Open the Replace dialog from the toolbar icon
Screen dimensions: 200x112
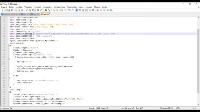pos(49,10)
